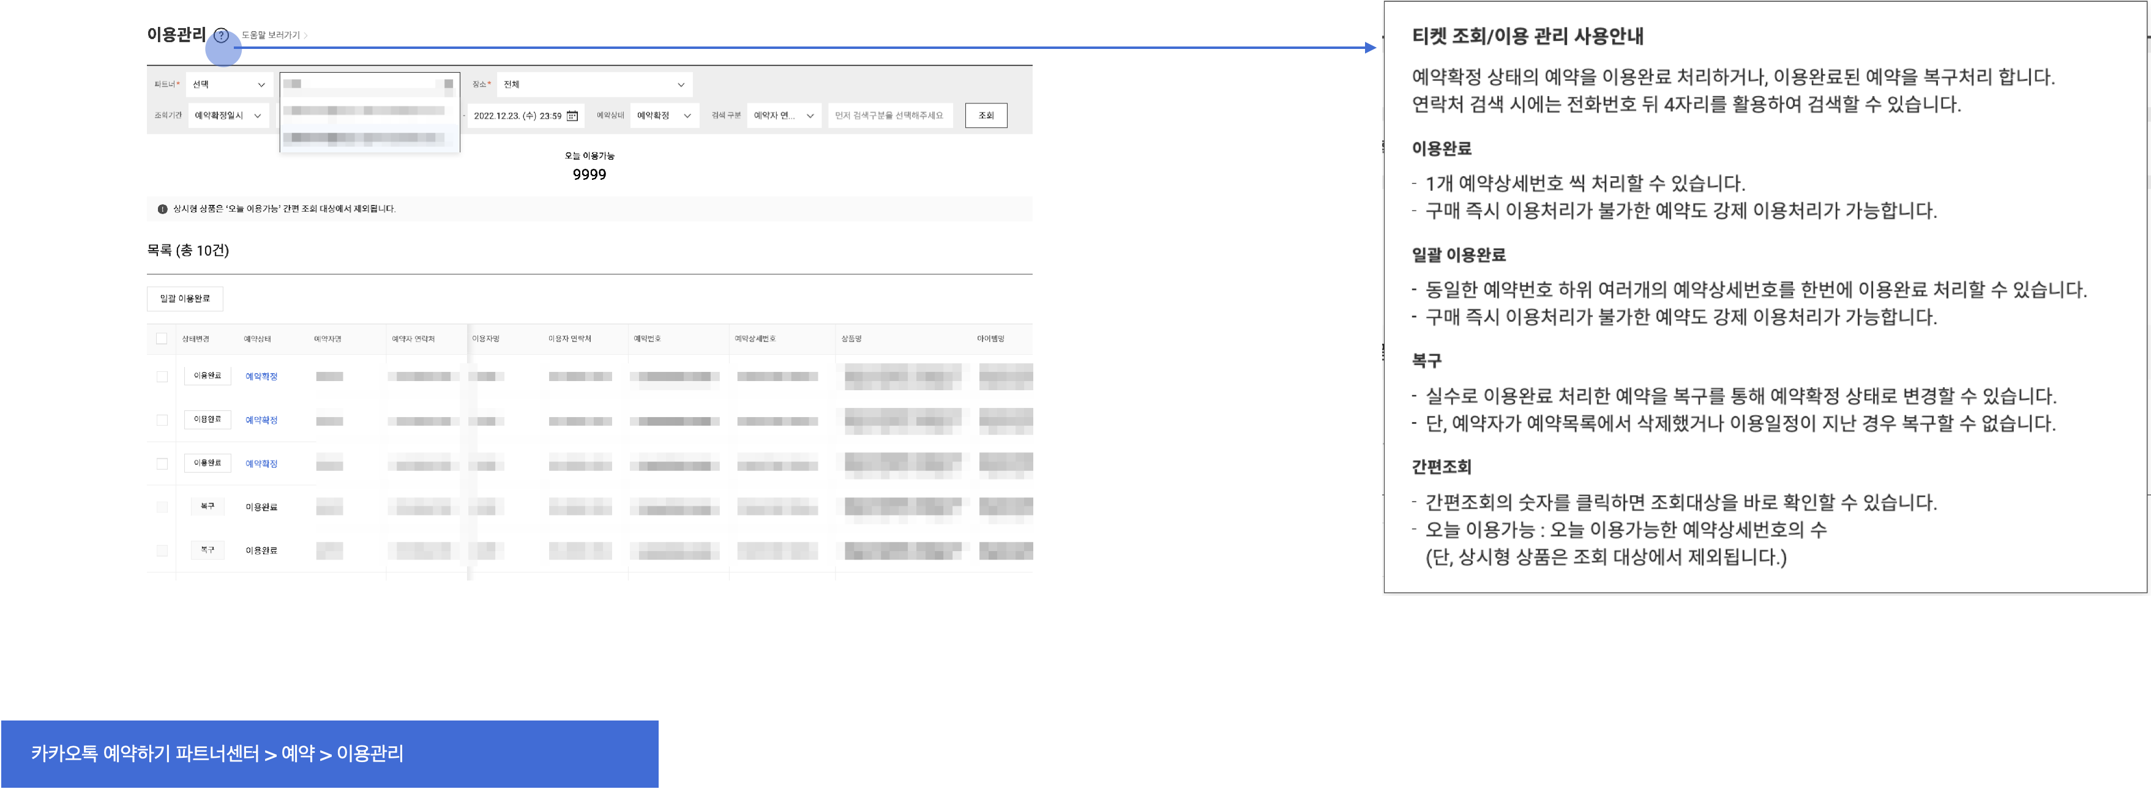Click the 조회 search button
This screenshot has height=789, width=2151.
pos(986,116)
